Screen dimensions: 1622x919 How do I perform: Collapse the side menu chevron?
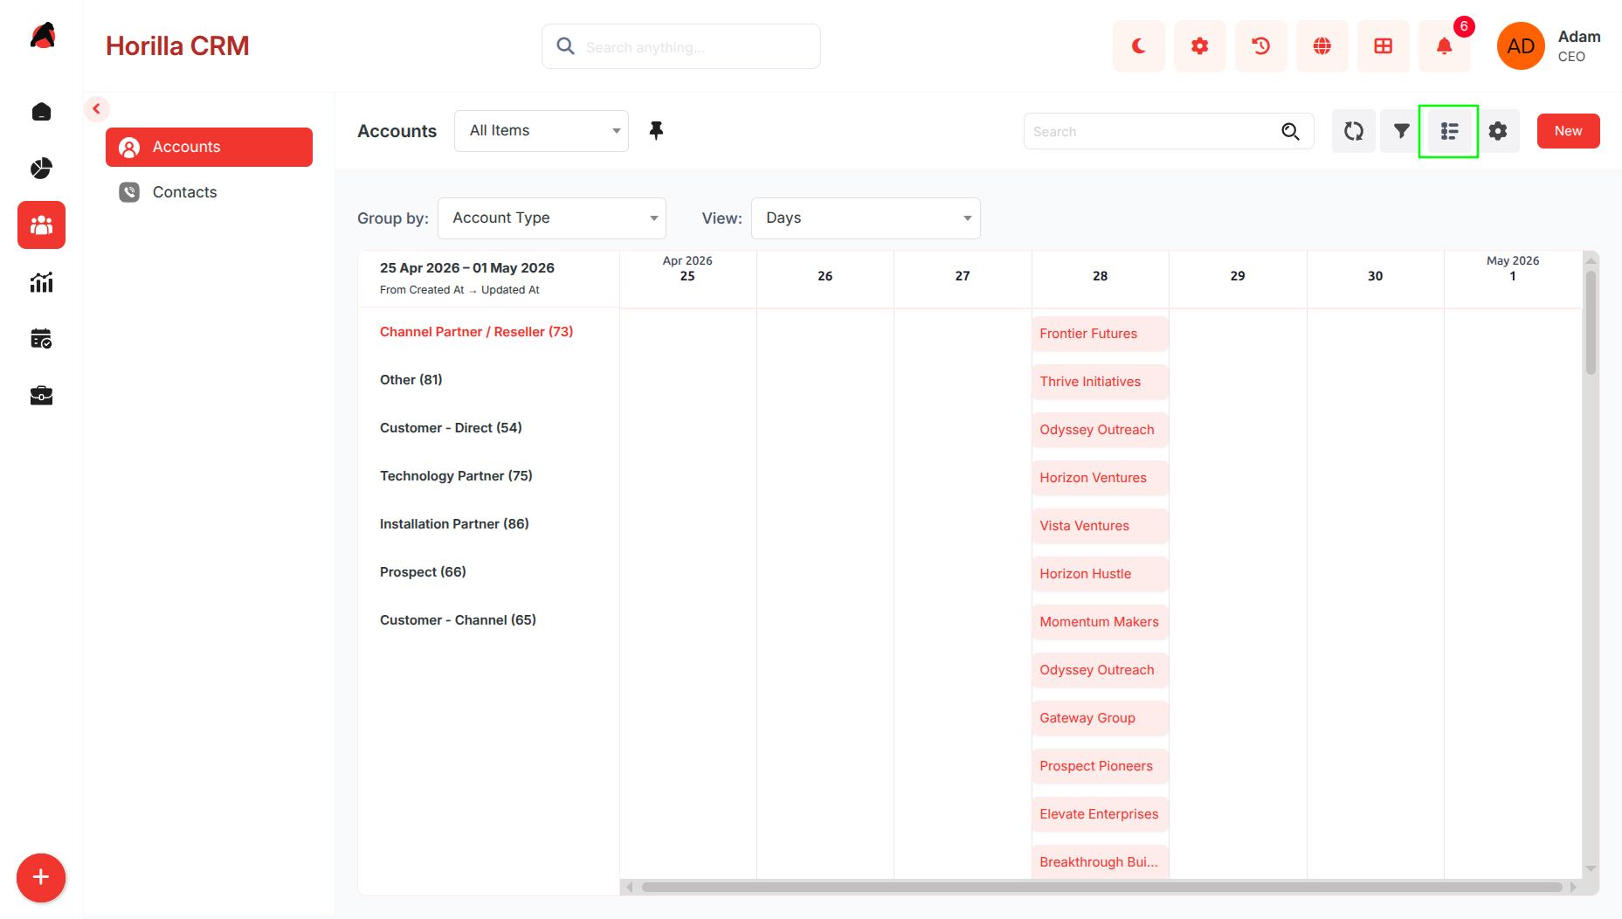(96, 109)
